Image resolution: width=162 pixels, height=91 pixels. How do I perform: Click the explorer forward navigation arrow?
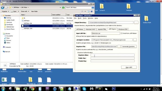(x=6, y=8)
